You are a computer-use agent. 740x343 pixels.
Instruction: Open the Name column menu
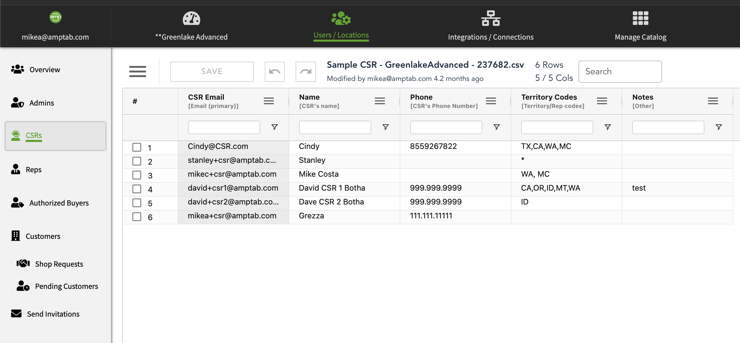coord(380,101)
